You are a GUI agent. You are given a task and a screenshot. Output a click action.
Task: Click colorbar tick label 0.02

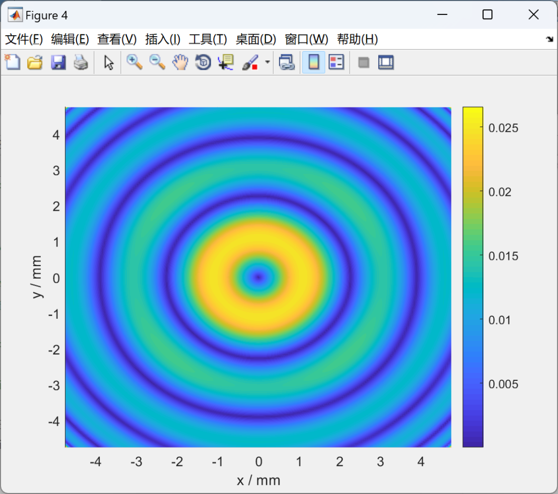(x=500, y=192)
